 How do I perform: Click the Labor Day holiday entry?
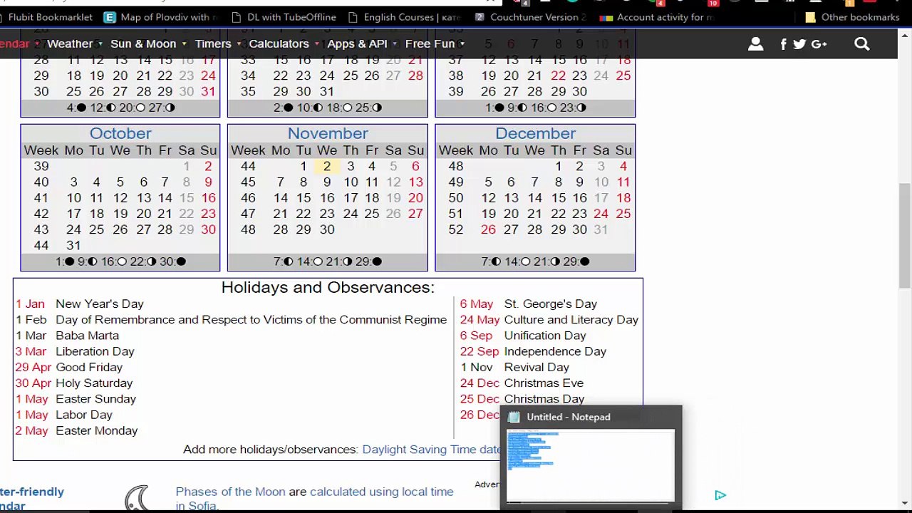click(84, 415)
